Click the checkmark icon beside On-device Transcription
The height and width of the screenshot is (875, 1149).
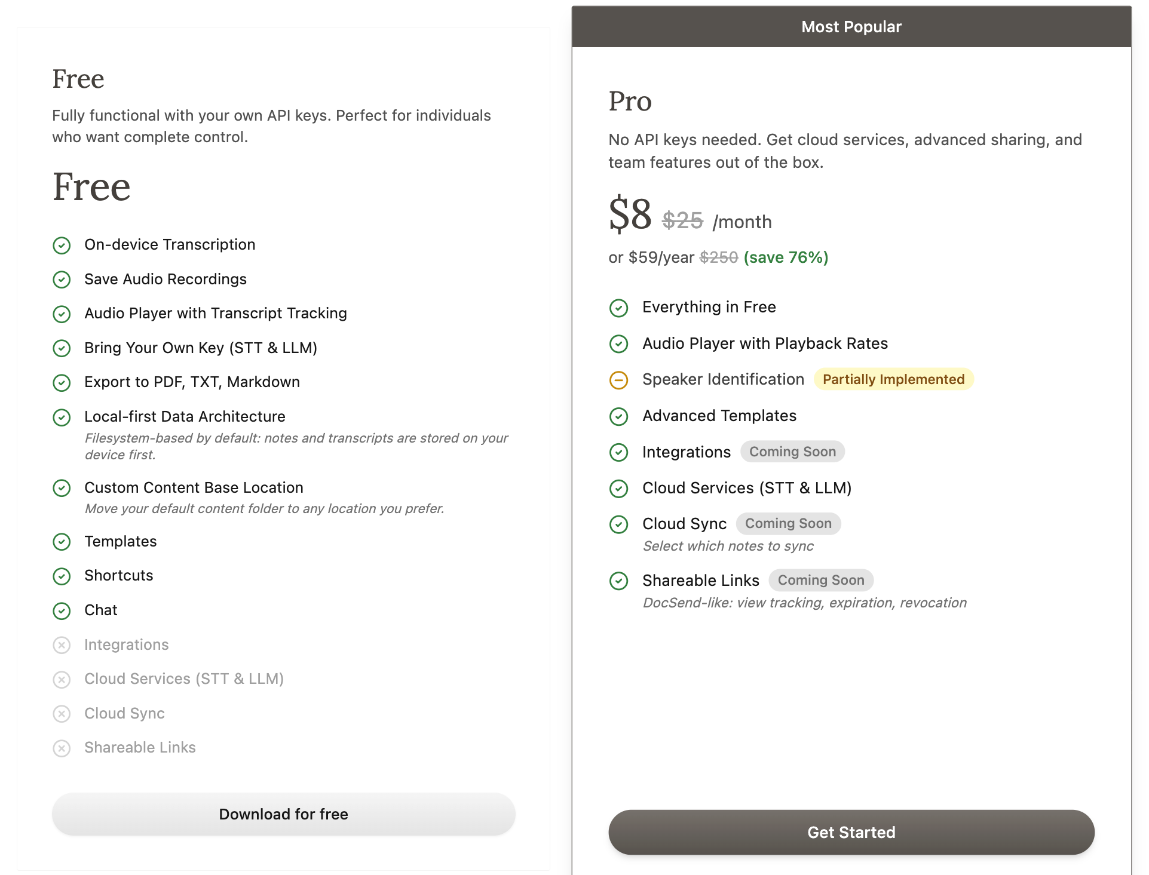point(62,245)
